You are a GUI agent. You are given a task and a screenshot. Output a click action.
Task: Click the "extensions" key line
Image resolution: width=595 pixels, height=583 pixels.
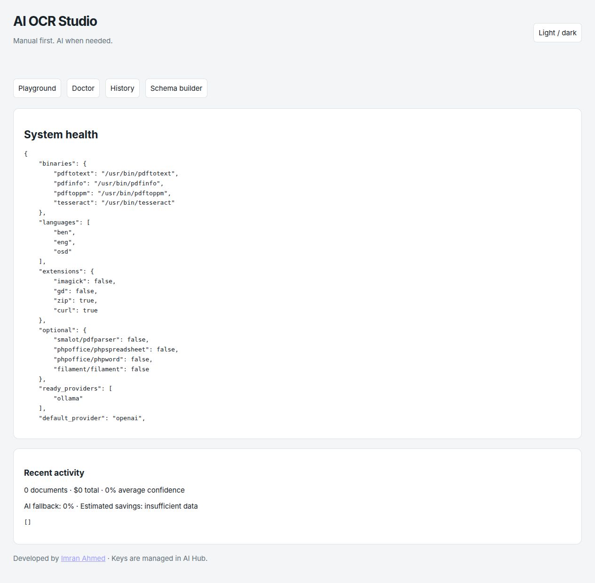(x=66, y=272)
